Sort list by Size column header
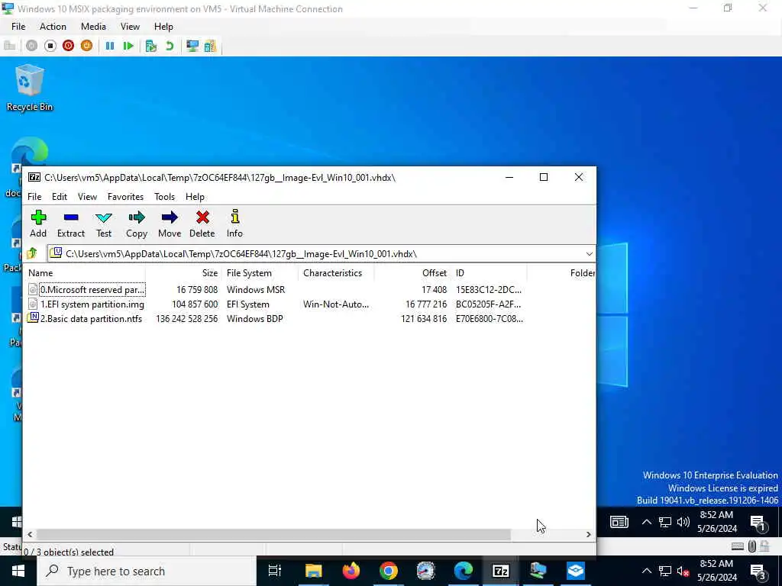Viewport: 782px width, 586px height. point(183,273)
